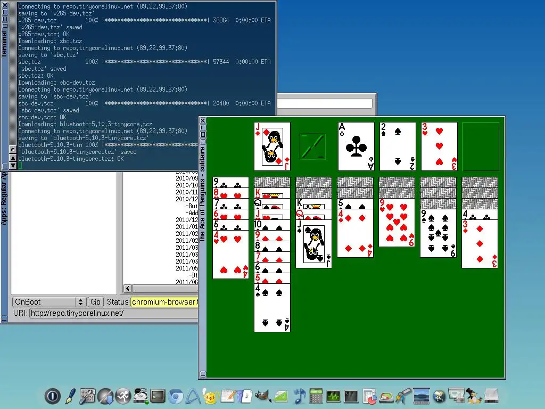Open the blue music note dock icon
The height and width of the screenshot is (409, 545).
point(299,396)
